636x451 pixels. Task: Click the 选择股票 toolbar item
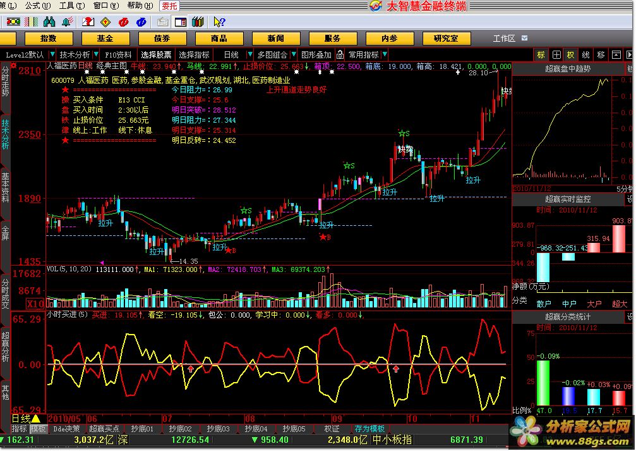156,54
